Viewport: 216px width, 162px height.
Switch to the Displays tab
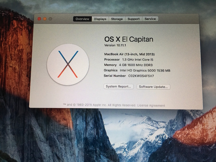point(100,19)
